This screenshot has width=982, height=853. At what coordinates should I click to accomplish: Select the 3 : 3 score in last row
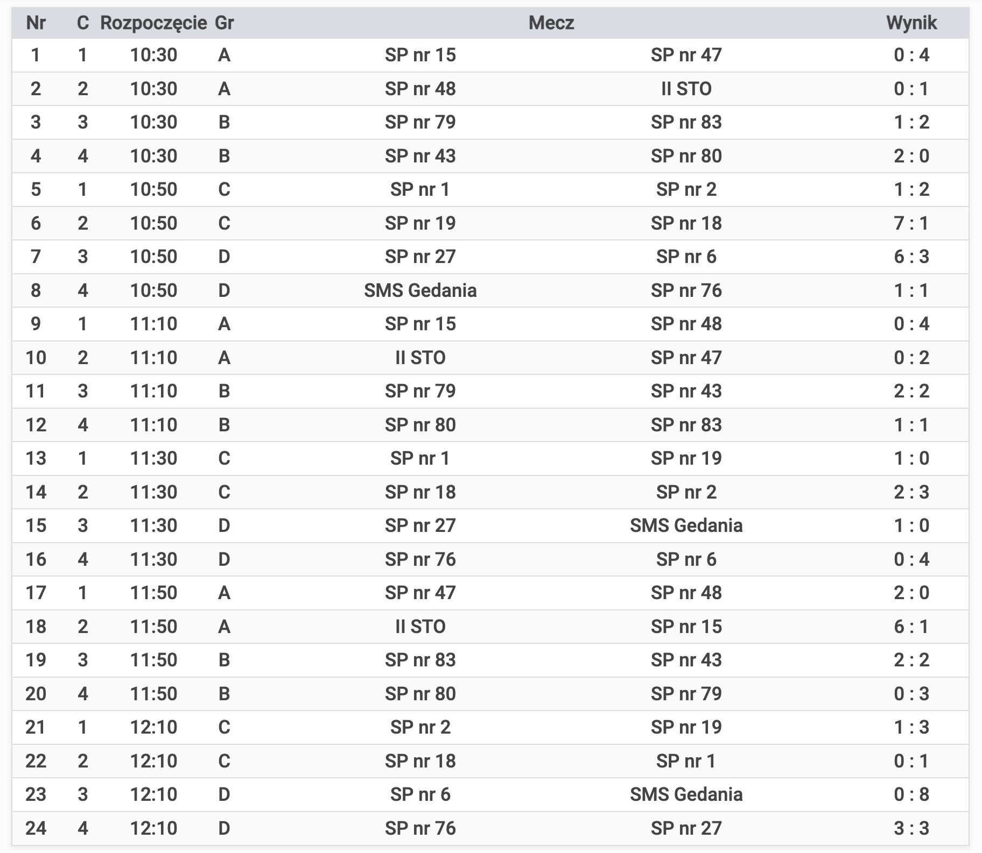click(x=911, y=828)
